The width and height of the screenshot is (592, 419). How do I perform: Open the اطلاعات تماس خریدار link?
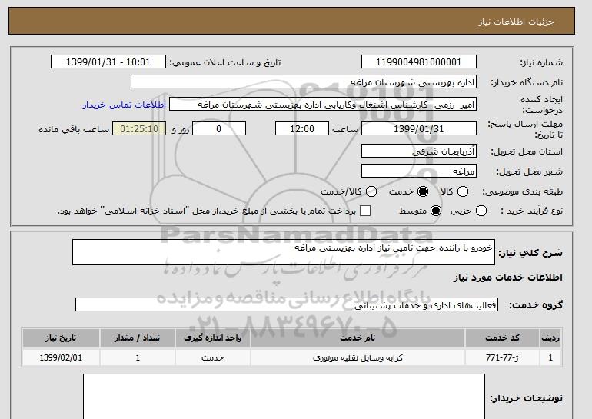click(x=125, y=105)
